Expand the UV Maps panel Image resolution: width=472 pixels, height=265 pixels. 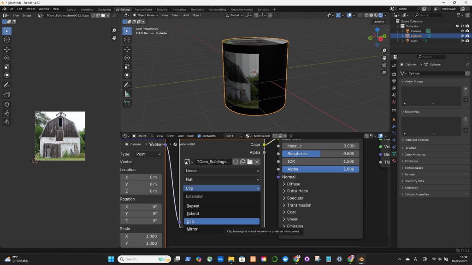(410, 148)
